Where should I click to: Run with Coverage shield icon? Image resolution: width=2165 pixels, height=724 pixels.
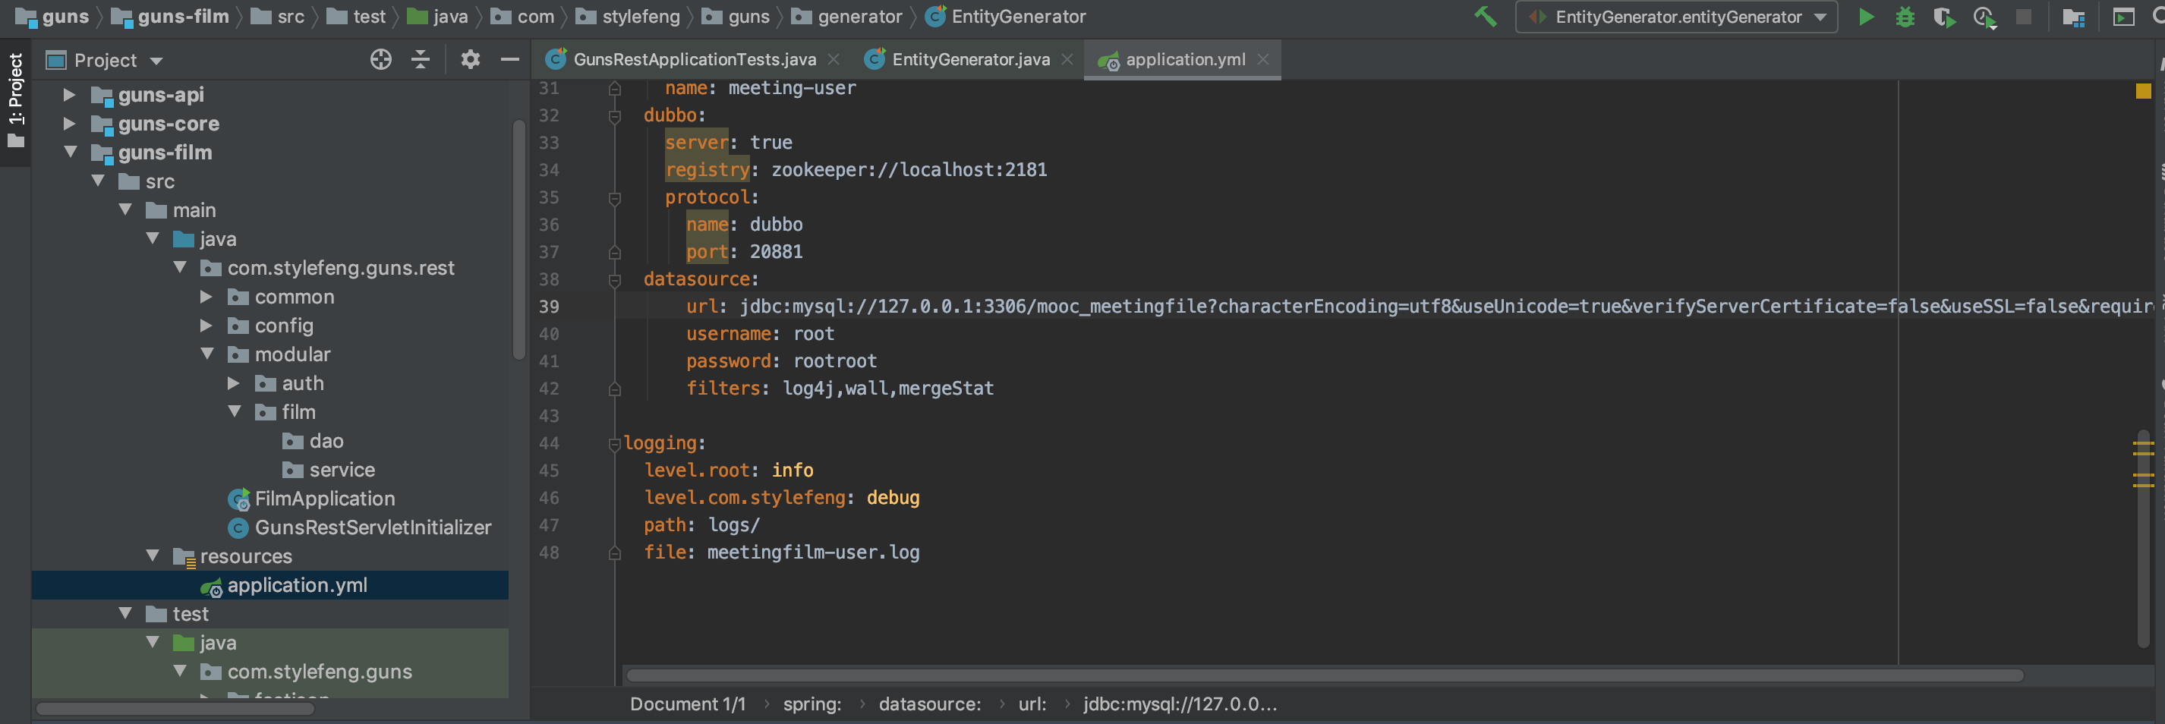pos(1944,17)
